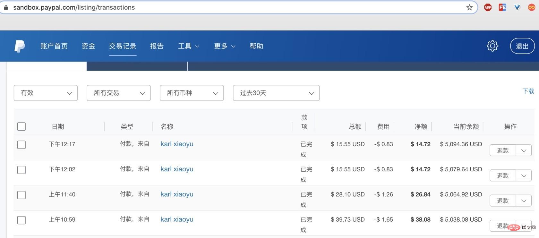Click the 名称 column header
This screenshot has width=539, height=238.
167,127
